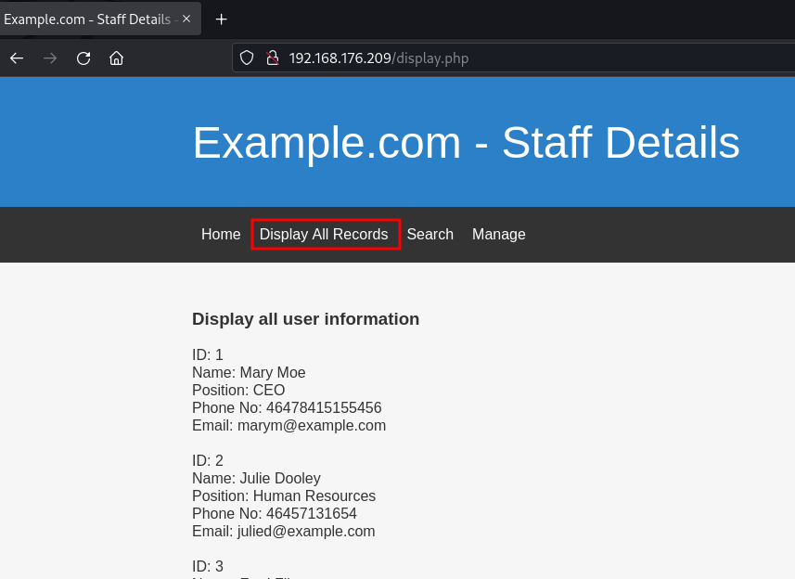Viewport: 795px width, 579px height.
Task: Reload the current page
Action: 83,58
